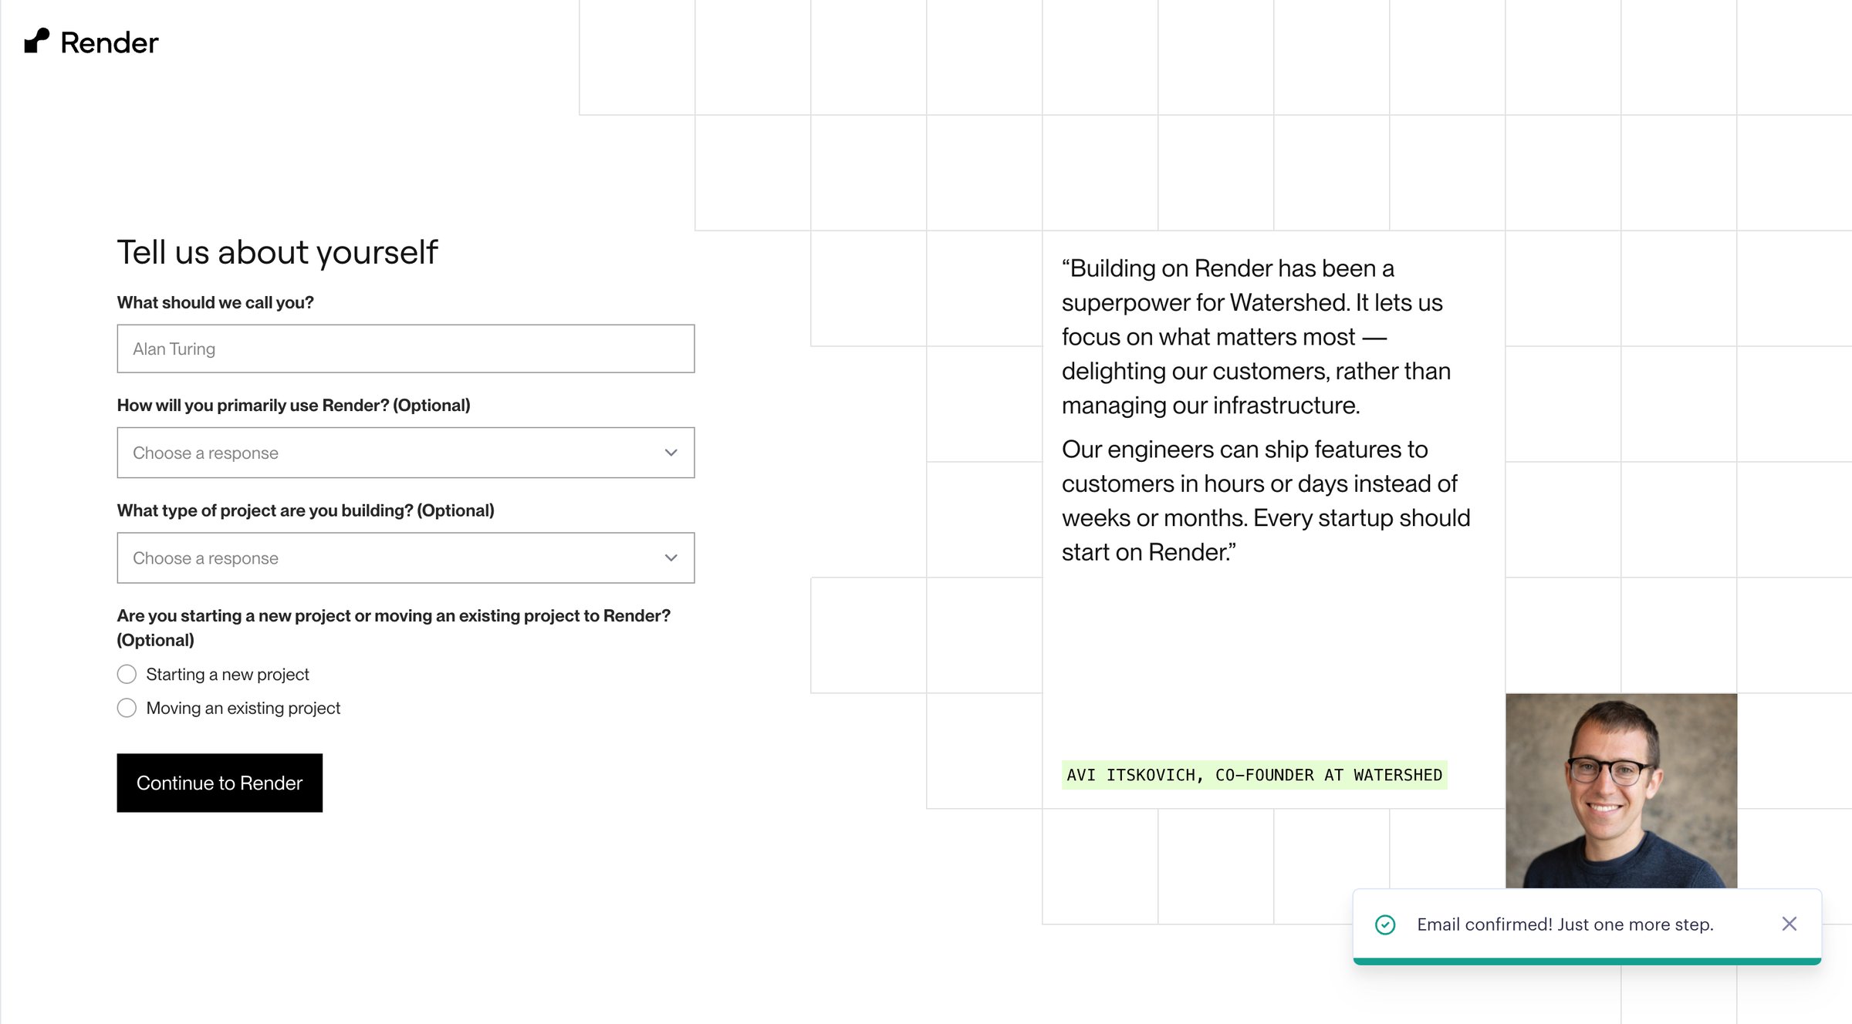The width and height of the screenshot is (1852, 1024).
Task: Click the Render wordmark text
Action: tap(109, 42)
